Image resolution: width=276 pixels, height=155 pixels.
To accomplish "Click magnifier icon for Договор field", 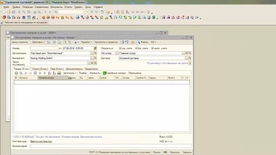I will pyautogui.click(x=190, y=58).
